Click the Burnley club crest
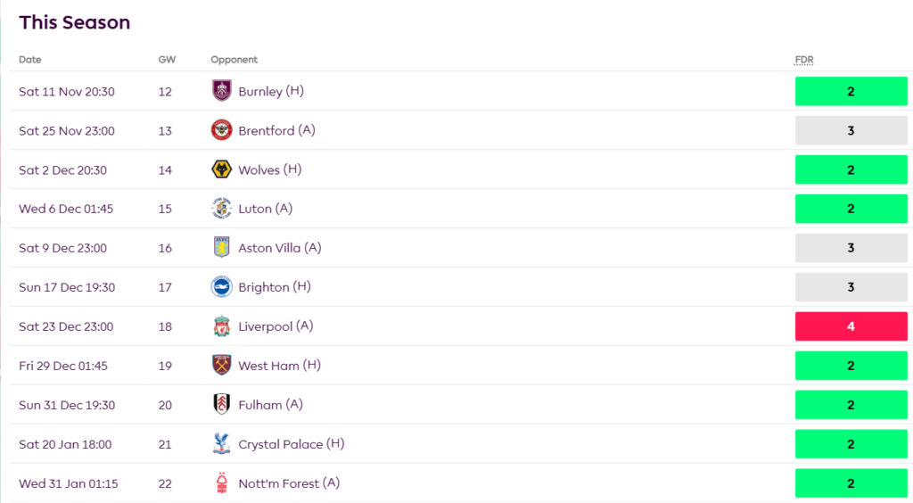 coord(222,91)
